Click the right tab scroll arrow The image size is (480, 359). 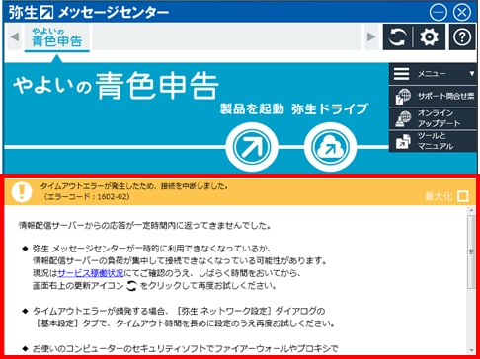coord(371,36)
